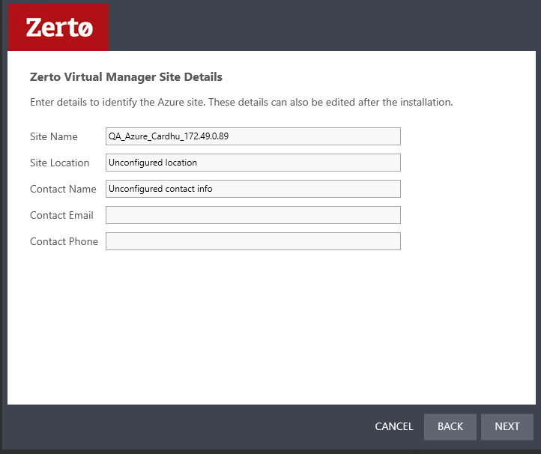Cancel the Zerto installation wizard

[393, 426]
